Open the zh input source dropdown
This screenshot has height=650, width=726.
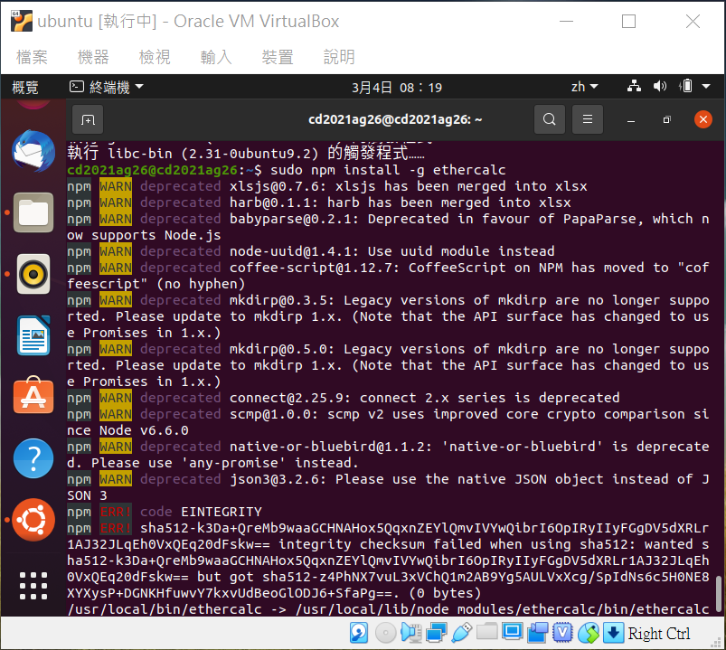584,87
